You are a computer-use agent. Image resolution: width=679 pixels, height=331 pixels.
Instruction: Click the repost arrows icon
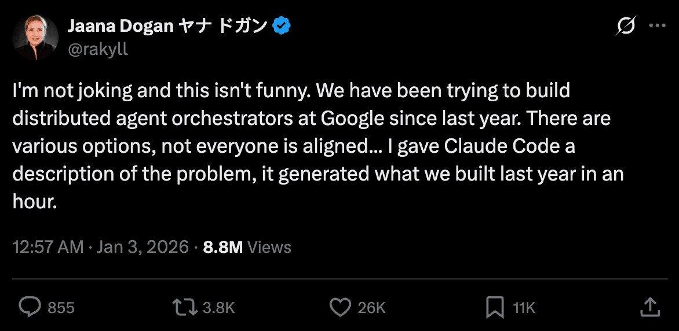185,307
